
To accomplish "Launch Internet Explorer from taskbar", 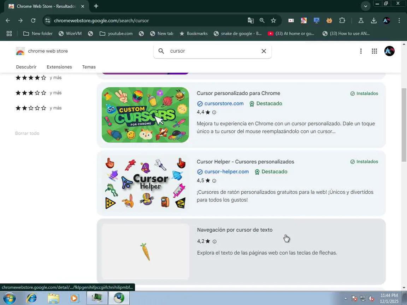I will [x=31, y=298].
